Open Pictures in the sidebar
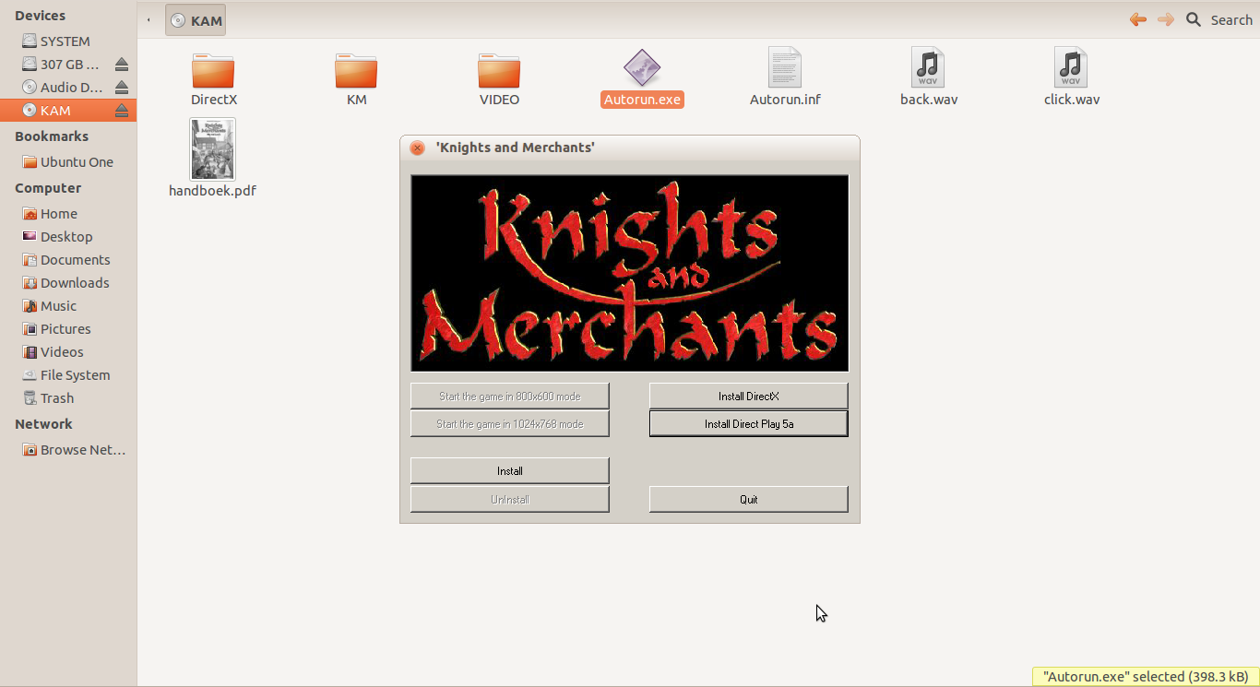1260x687 pixels. pyautogui.click(x=68, y=329)
